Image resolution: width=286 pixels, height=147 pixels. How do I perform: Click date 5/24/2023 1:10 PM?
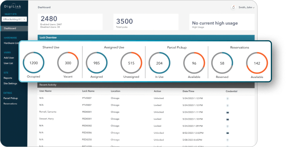coord(193,119)
